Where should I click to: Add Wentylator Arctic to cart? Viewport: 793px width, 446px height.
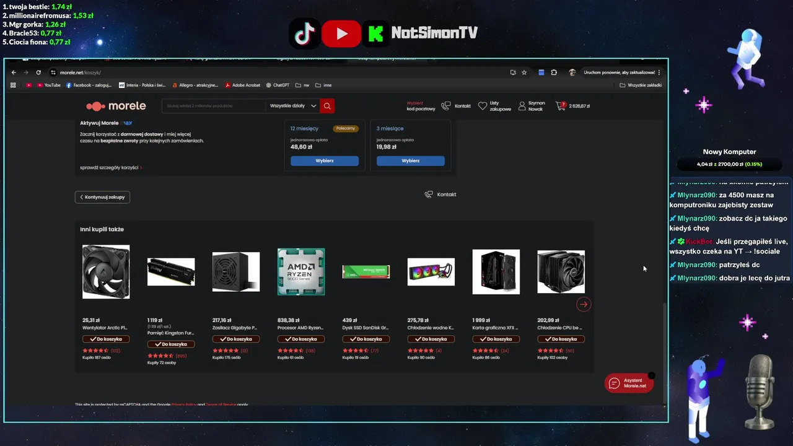106,339
